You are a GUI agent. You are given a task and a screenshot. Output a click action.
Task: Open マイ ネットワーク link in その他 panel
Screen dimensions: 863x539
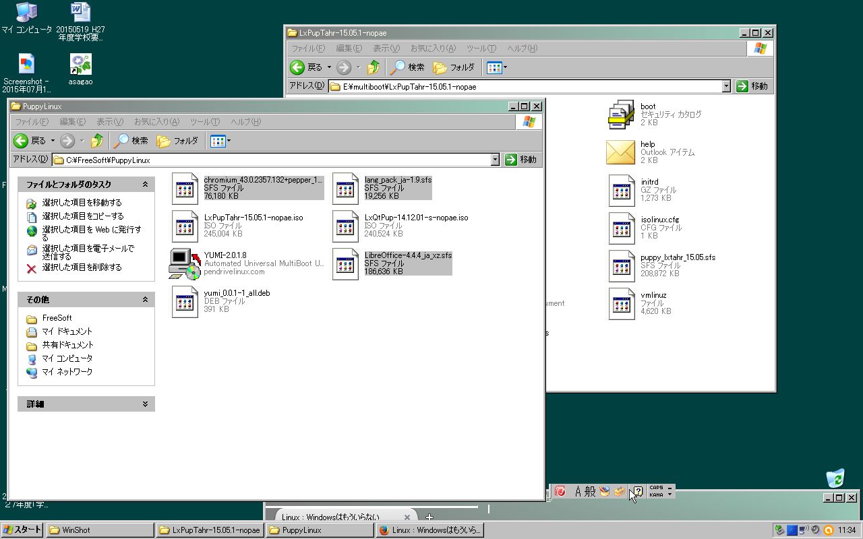point(67,372)
